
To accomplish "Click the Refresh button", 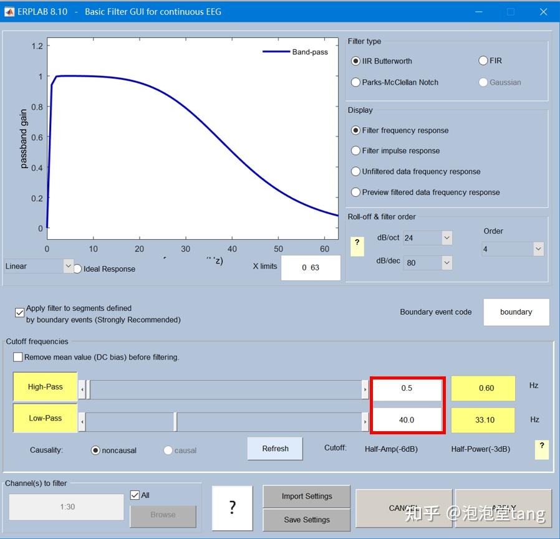I will [275, 449].
